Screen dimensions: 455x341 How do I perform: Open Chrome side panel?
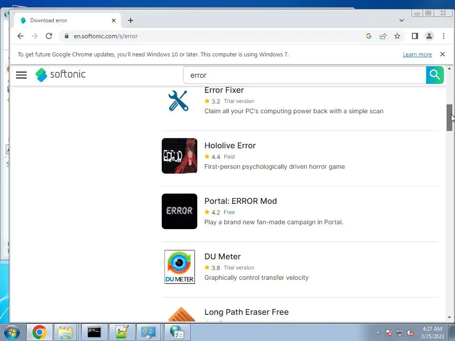click(415, 36)
